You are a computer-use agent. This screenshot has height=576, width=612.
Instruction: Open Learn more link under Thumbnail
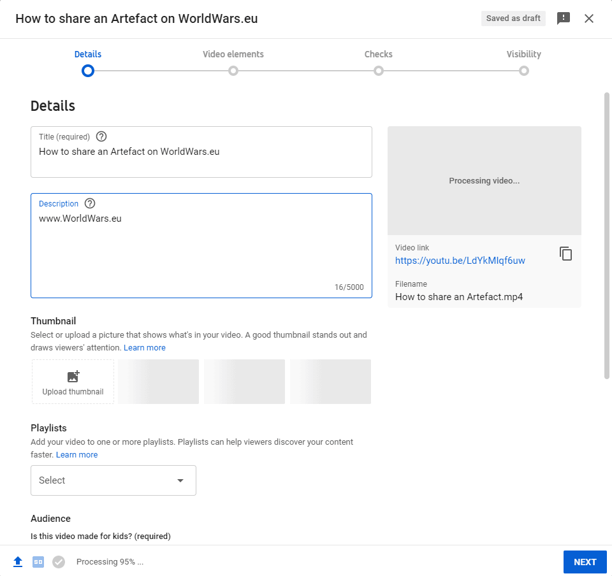[145, 348]
